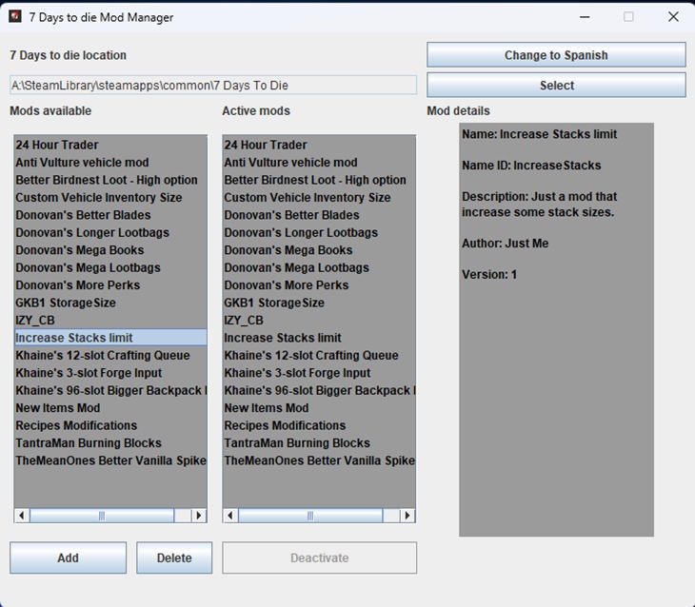Select TheMeanOnes Better Vanilla Spike in Active mods
The width and height of the screenshot is (695, 607).
[x=319, y=460]
